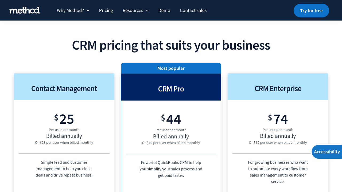The height and width of the screenshot is (192, 342).
Task: Click the $44 price on CRM Pro
Action: (171, 119)
